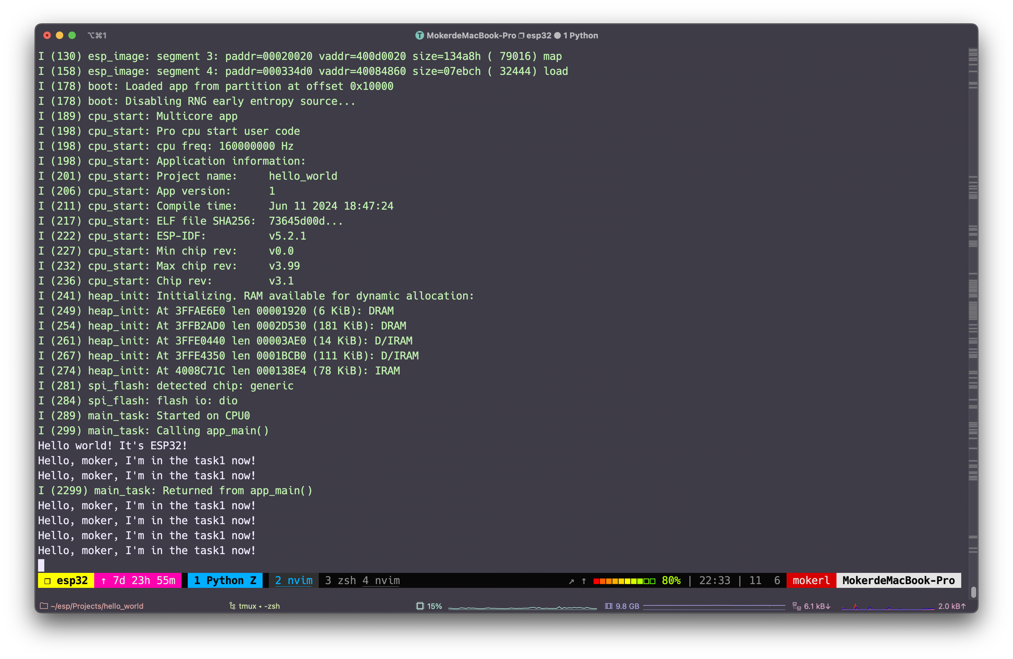Click the MokerdeMacBook-Pro hostname segment
The height and width of the screenshot is (659, 1013).
pos(899,580)
